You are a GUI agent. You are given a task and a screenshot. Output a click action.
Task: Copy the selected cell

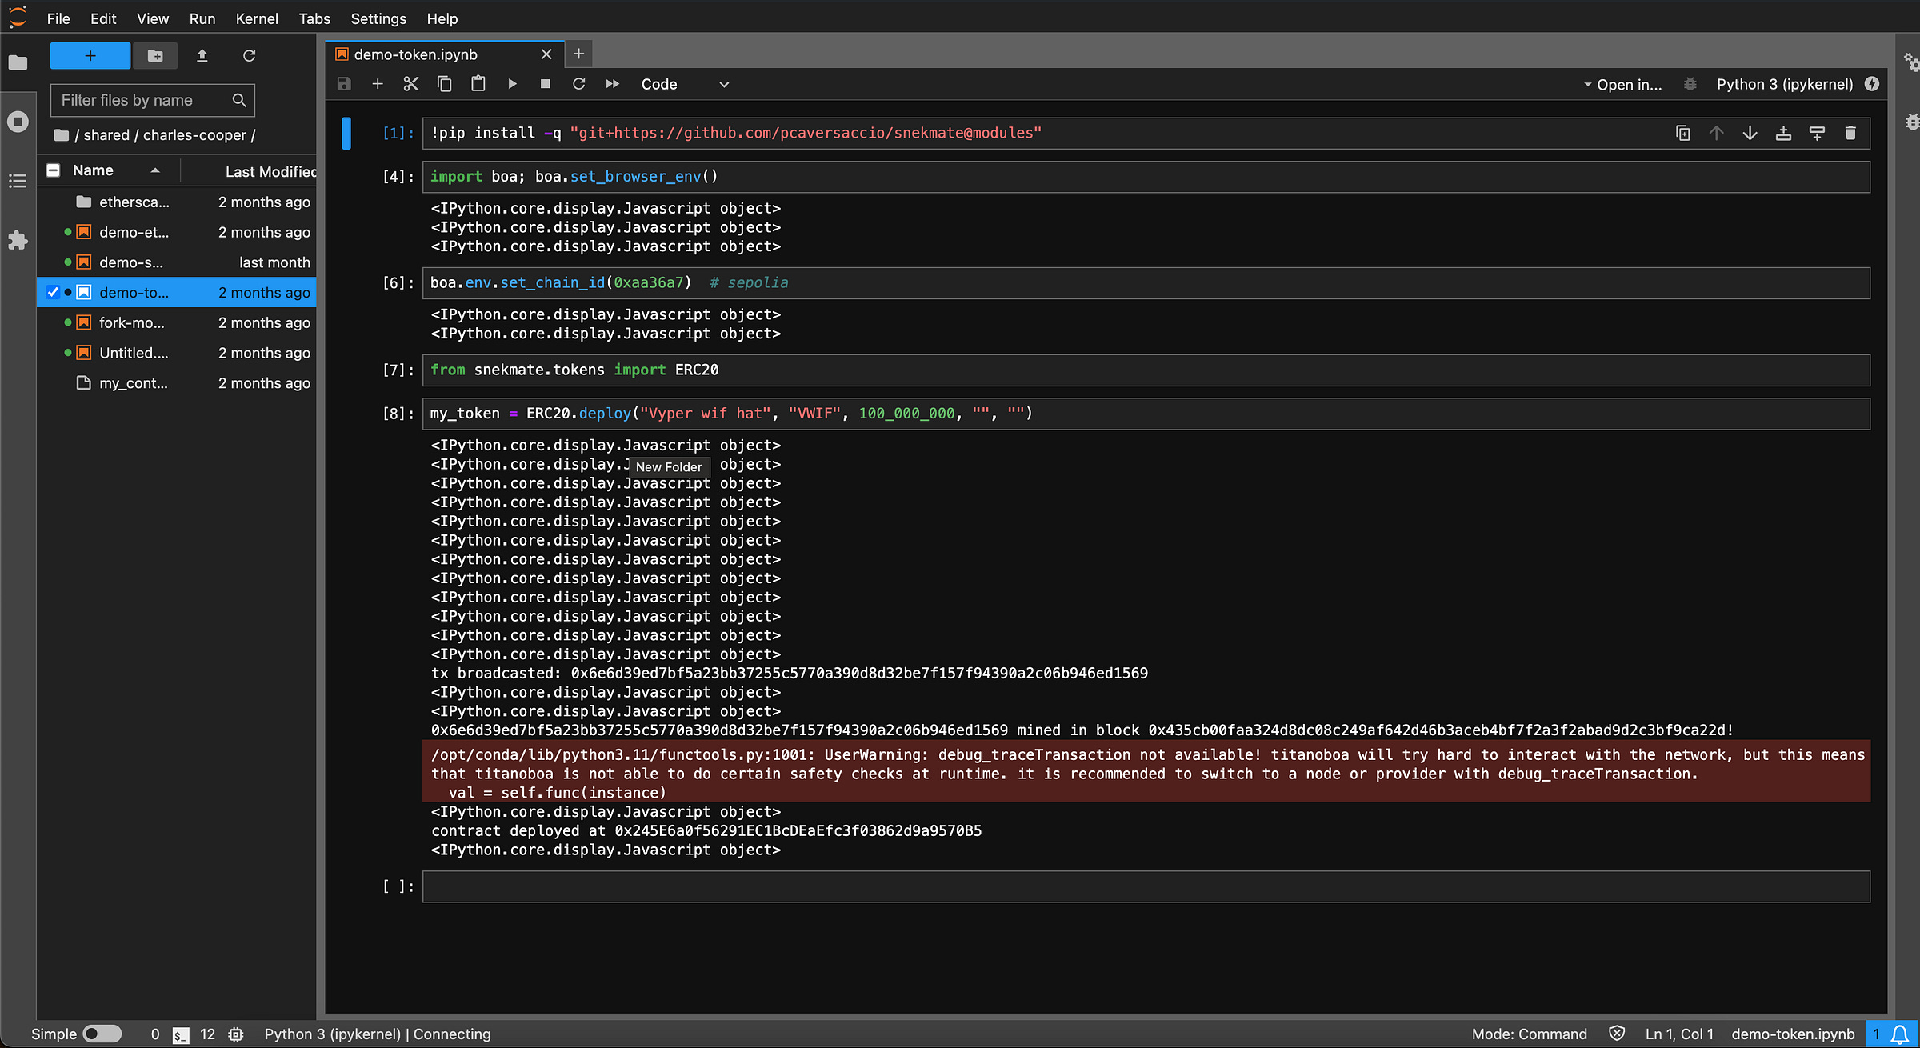445,84
